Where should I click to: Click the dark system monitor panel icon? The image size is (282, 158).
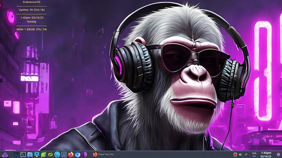click(16, 154)
